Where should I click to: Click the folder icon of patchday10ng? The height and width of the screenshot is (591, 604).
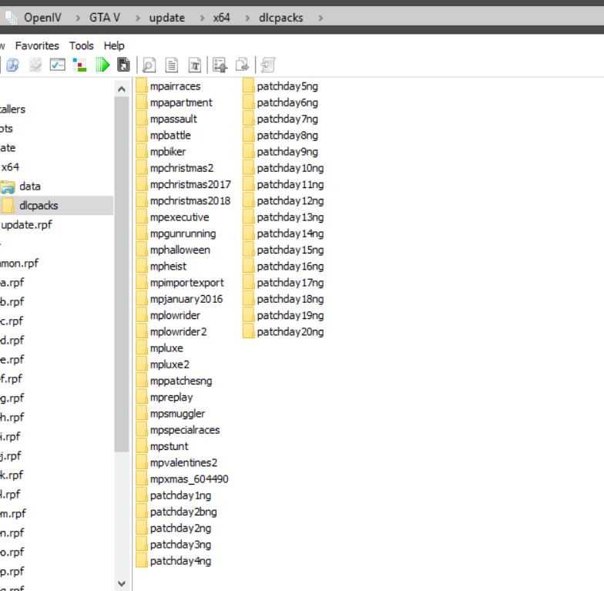point(248,168)
